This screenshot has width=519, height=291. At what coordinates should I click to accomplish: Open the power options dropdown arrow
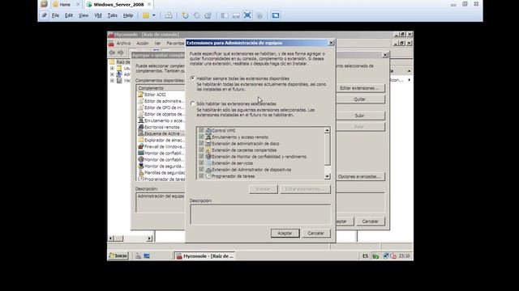153,15
